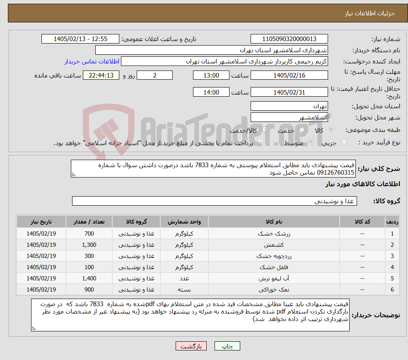
Task: Click the quantity cell 1,400
Action: 89,278
